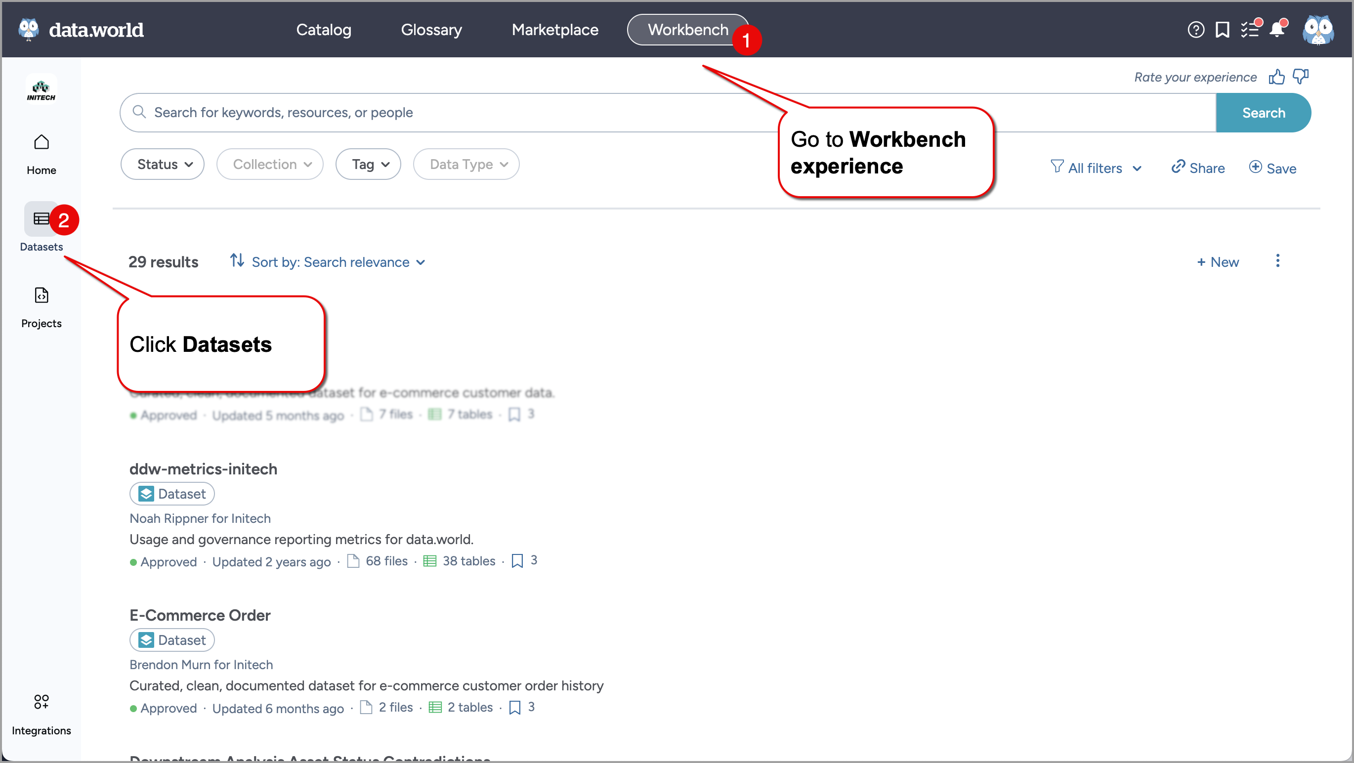Expand the Tag filter dropdown
This screenshot has width=1354, height=763.
[x=369, y=165]
